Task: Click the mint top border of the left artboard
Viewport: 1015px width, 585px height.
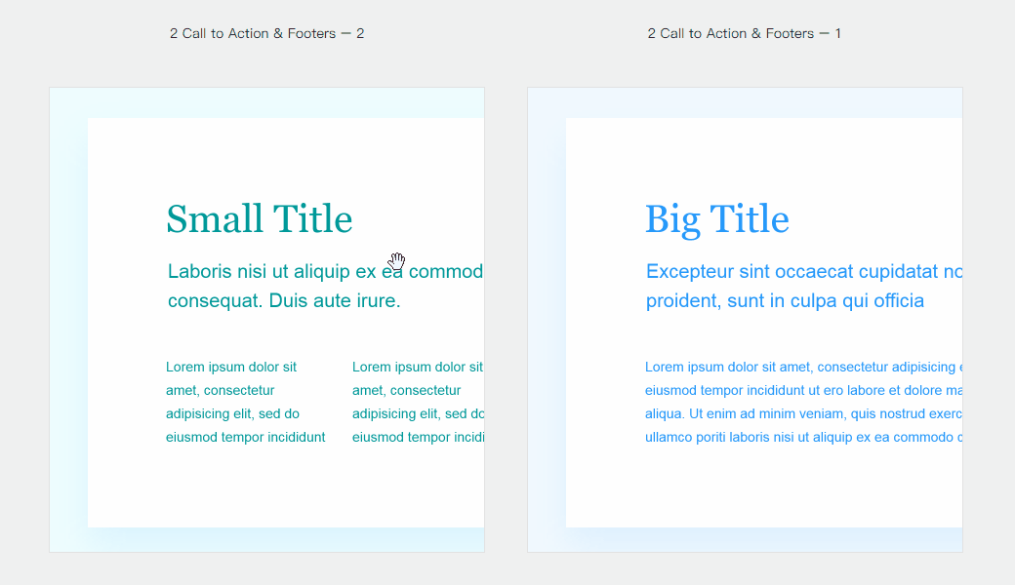Action: click(x=266, y=102)
